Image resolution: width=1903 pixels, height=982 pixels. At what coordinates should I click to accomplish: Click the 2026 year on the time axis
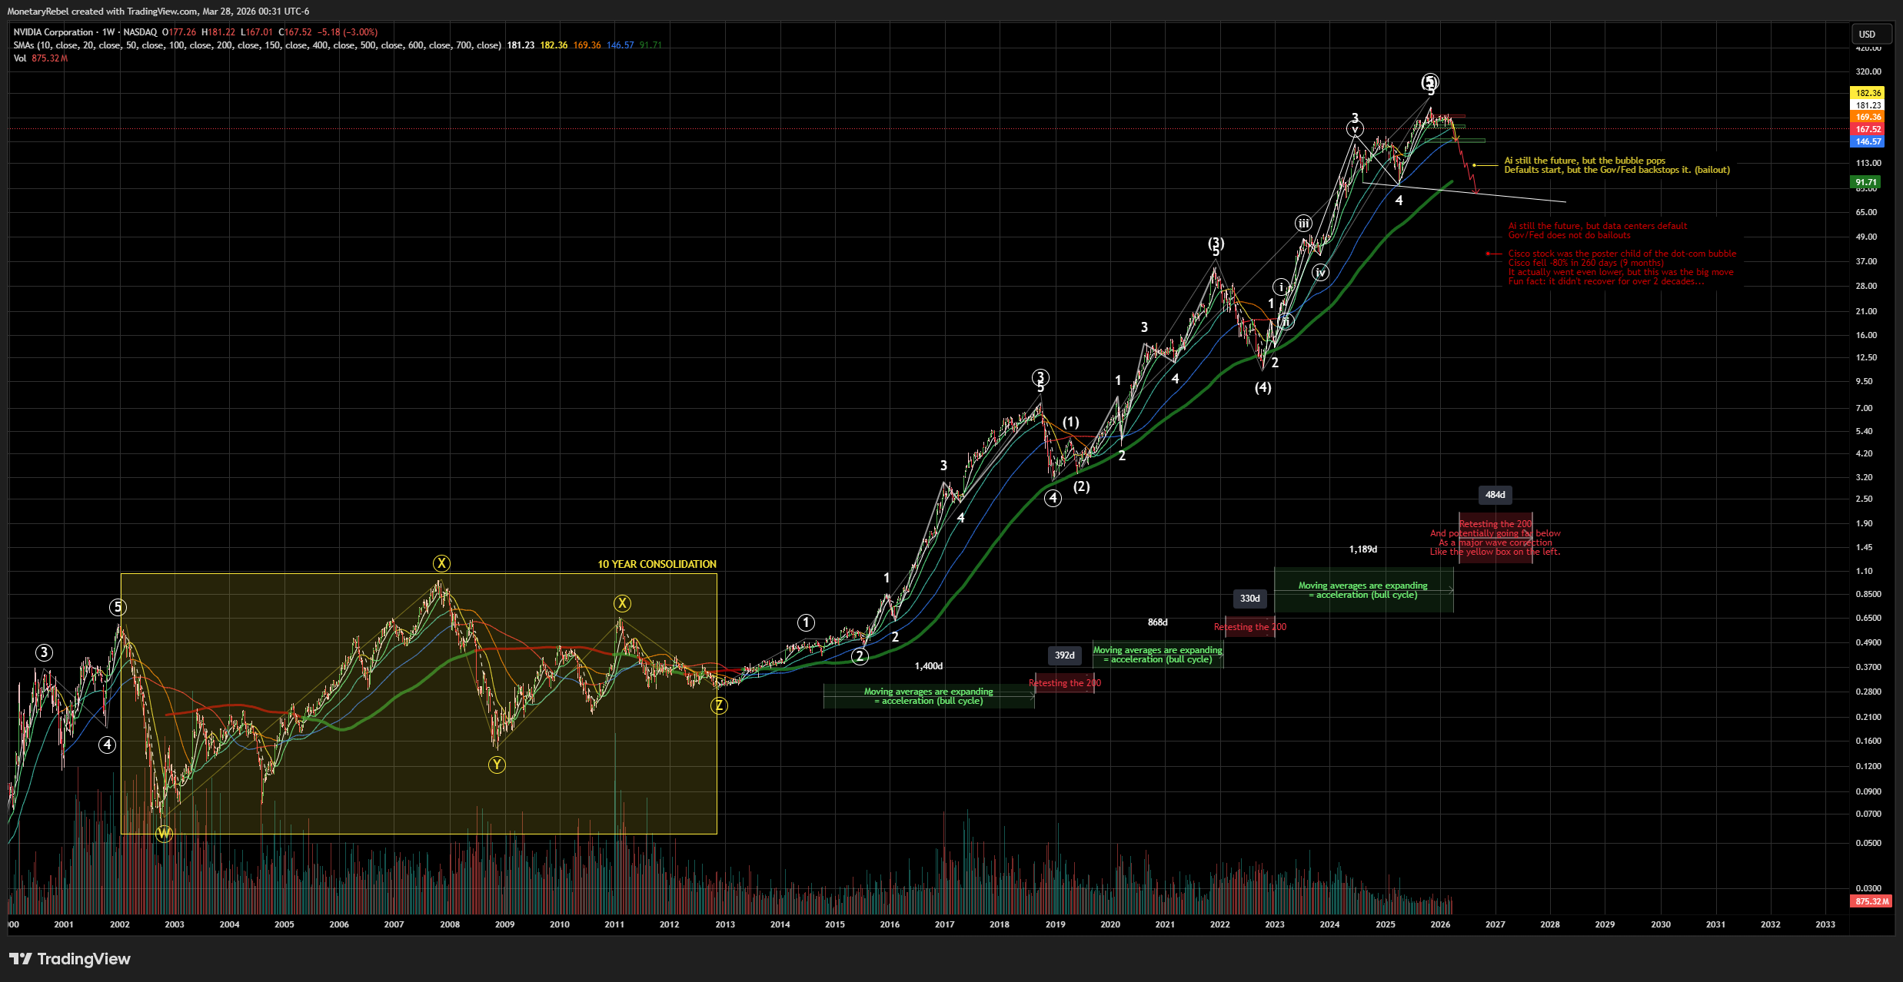1440,924
